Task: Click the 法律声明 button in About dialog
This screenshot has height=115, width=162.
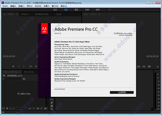Action: [122, 93]
